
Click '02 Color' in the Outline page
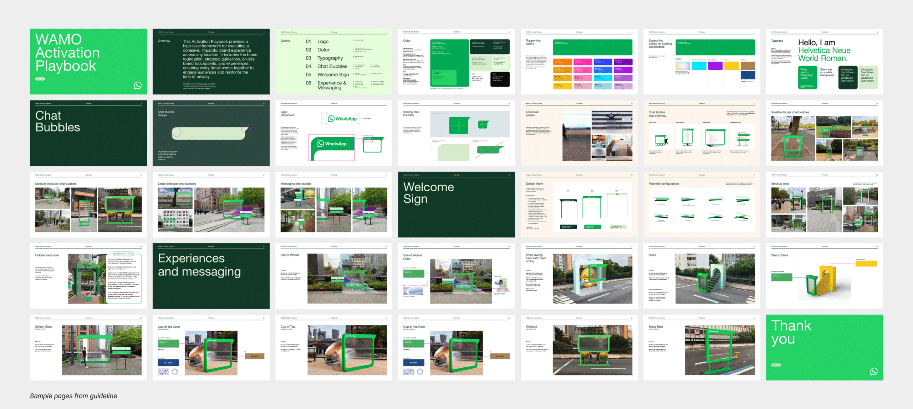click(317, 50)
